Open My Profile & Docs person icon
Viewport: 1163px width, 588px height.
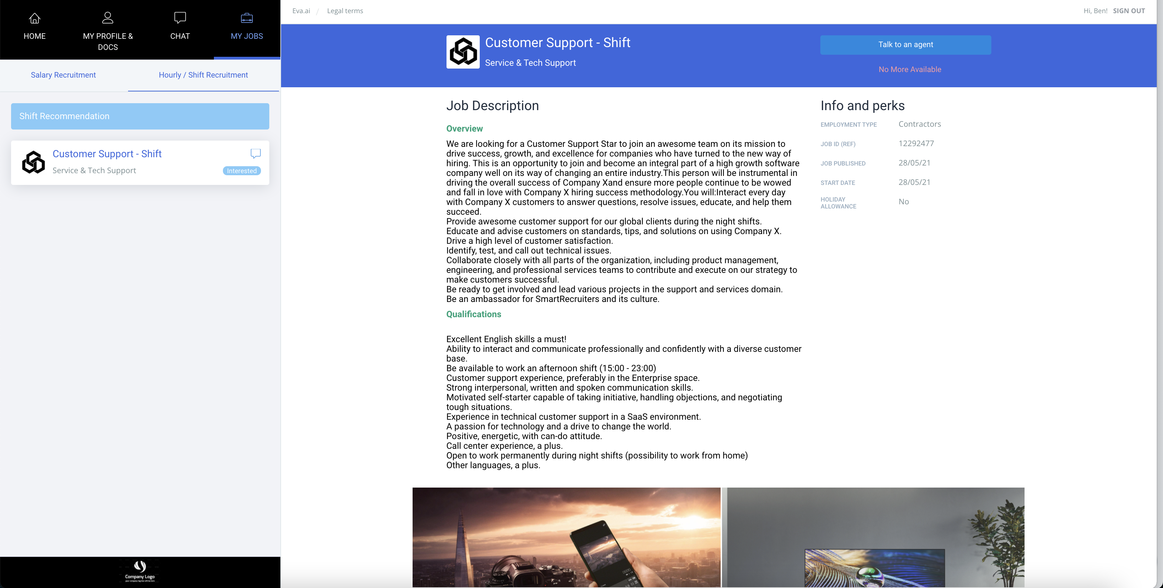coord(107,18)
